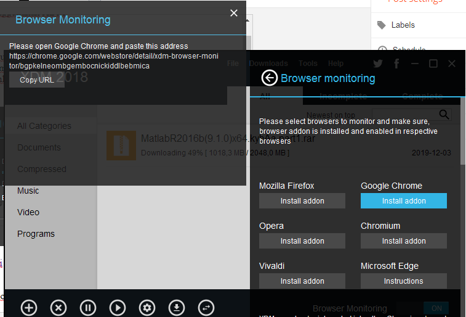Open the Newest on top sort dropdown
This screenshot has height=317, width=466.
click(331, 115)
